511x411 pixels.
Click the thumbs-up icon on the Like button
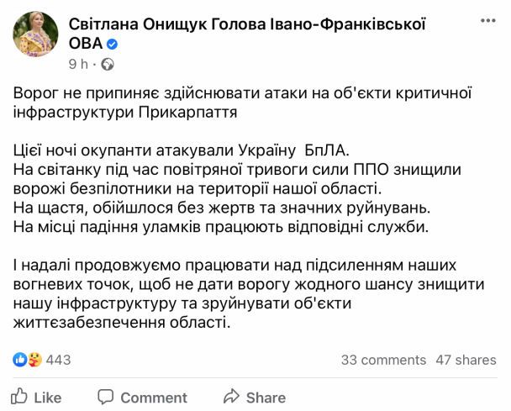point(18,397)
